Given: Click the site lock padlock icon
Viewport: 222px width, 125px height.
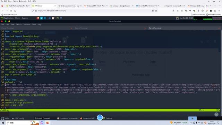Looking at the screenshot, I should 36,11.
